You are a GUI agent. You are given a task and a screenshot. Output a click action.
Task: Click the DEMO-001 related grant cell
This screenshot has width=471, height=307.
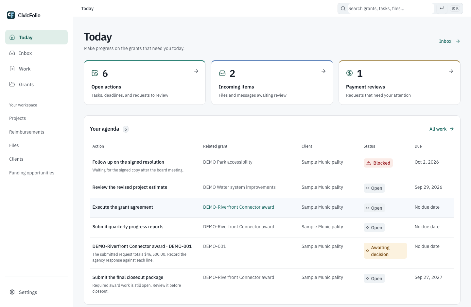(x=215, y=246)
